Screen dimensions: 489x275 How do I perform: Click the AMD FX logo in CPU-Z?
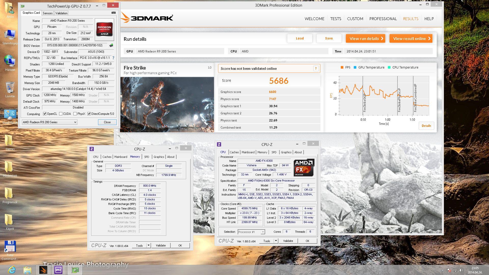[304, 168]
